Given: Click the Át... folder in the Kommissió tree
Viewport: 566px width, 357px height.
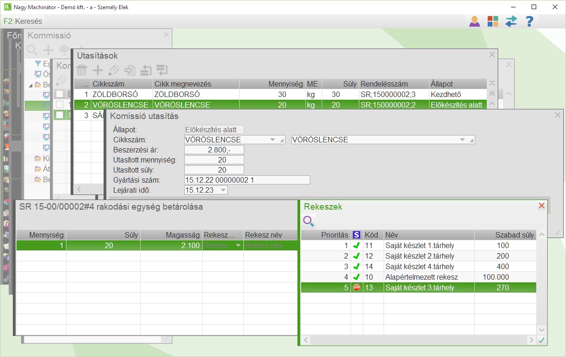Looking at the screenshot, I should (42, 169).
